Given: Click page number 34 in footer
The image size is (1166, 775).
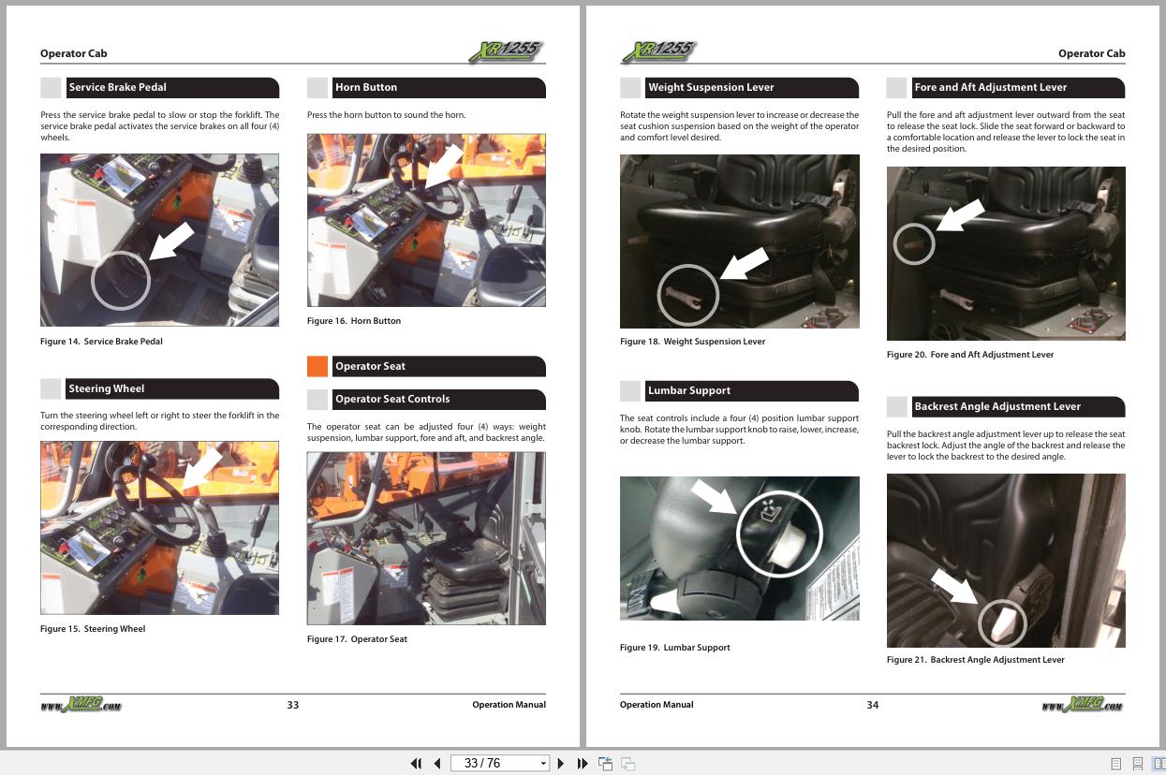Looking at the screenshot, I should pos(873,705).
